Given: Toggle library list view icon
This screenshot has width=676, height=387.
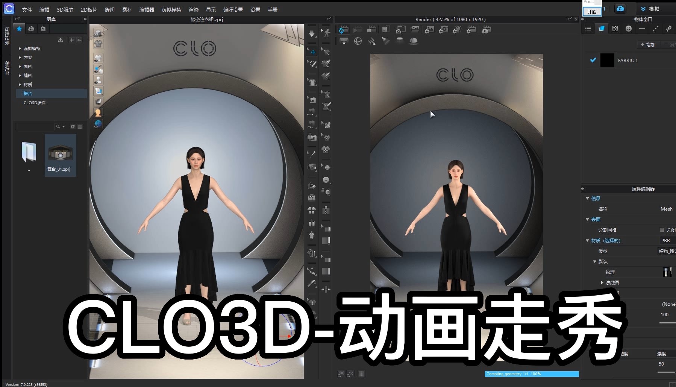Looking at the screenshot, I should 80,127.
